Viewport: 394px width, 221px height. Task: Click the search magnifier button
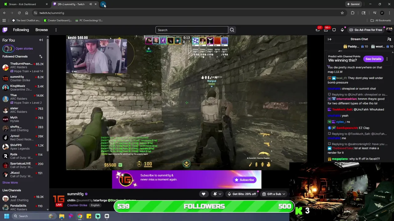(232, 30)
